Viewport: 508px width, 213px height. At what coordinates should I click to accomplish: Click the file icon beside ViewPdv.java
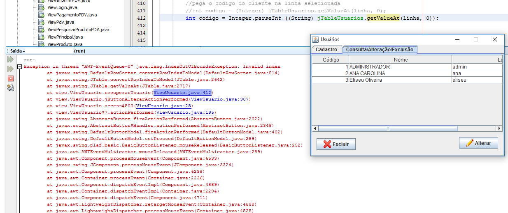(x=41, y=22)
